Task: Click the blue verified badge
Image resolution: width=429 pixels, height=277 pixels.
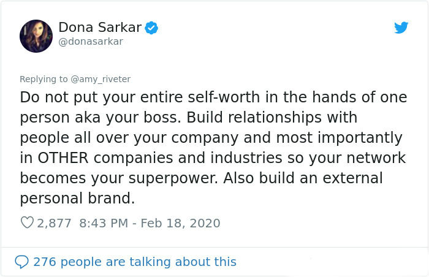Action: (151, 28)
